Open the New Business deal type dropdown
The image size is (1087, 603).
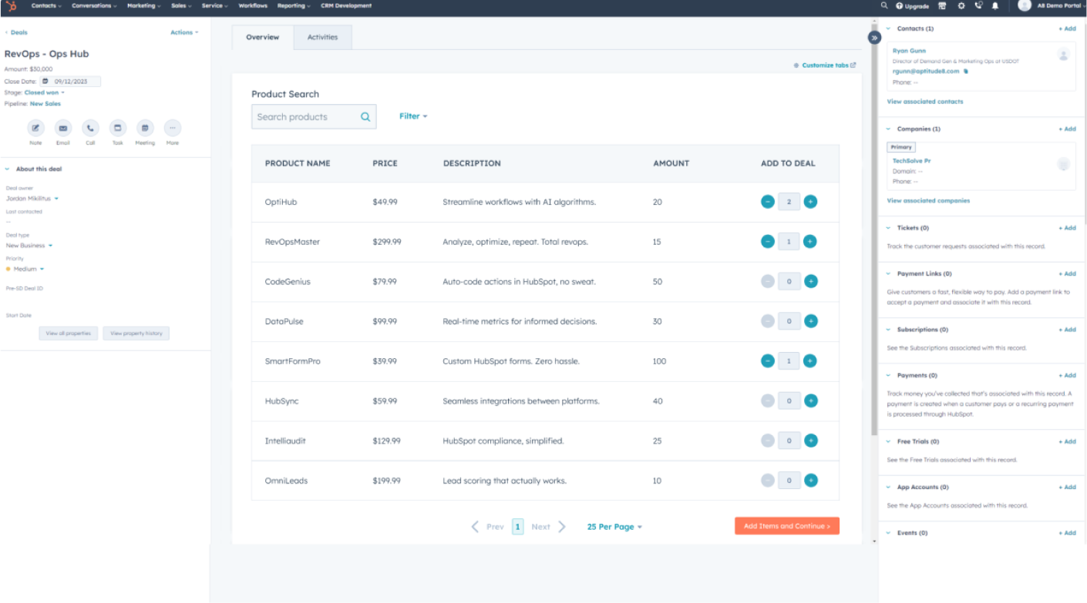click(x=29, y=246)
